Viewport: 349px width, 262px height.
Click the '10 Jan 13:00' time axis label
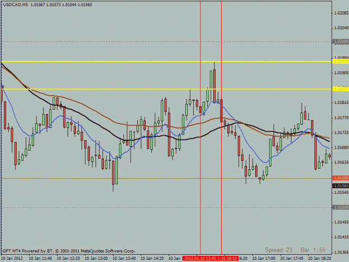coord(96,259)
